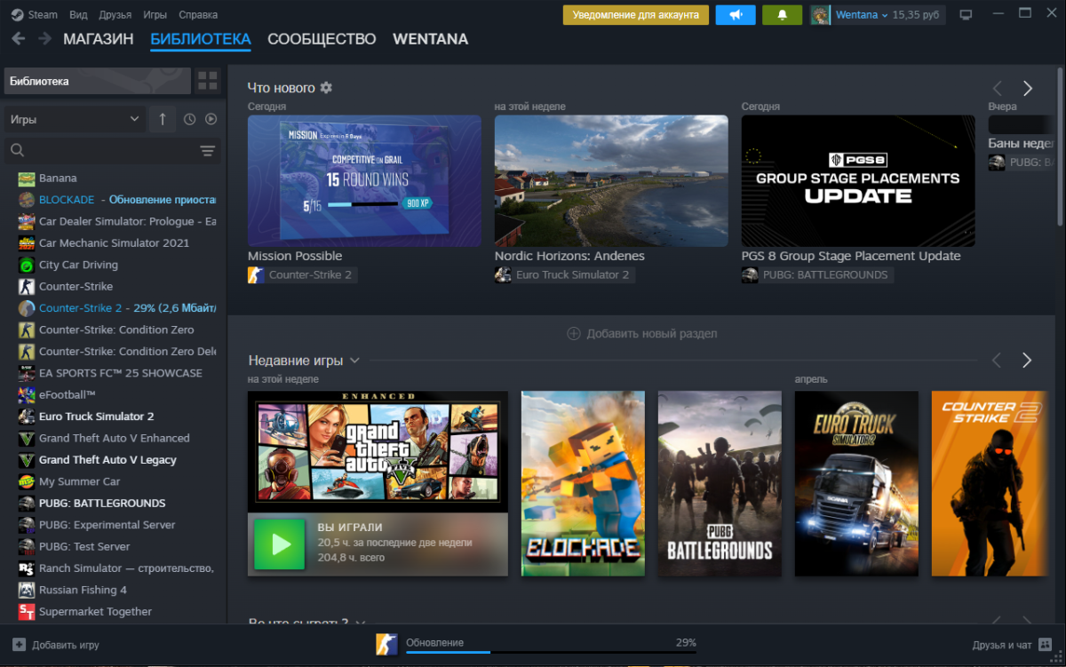Expand the Игры filter dropdown
Viewport: 1066px width, 667px height.
coord(75,119)
